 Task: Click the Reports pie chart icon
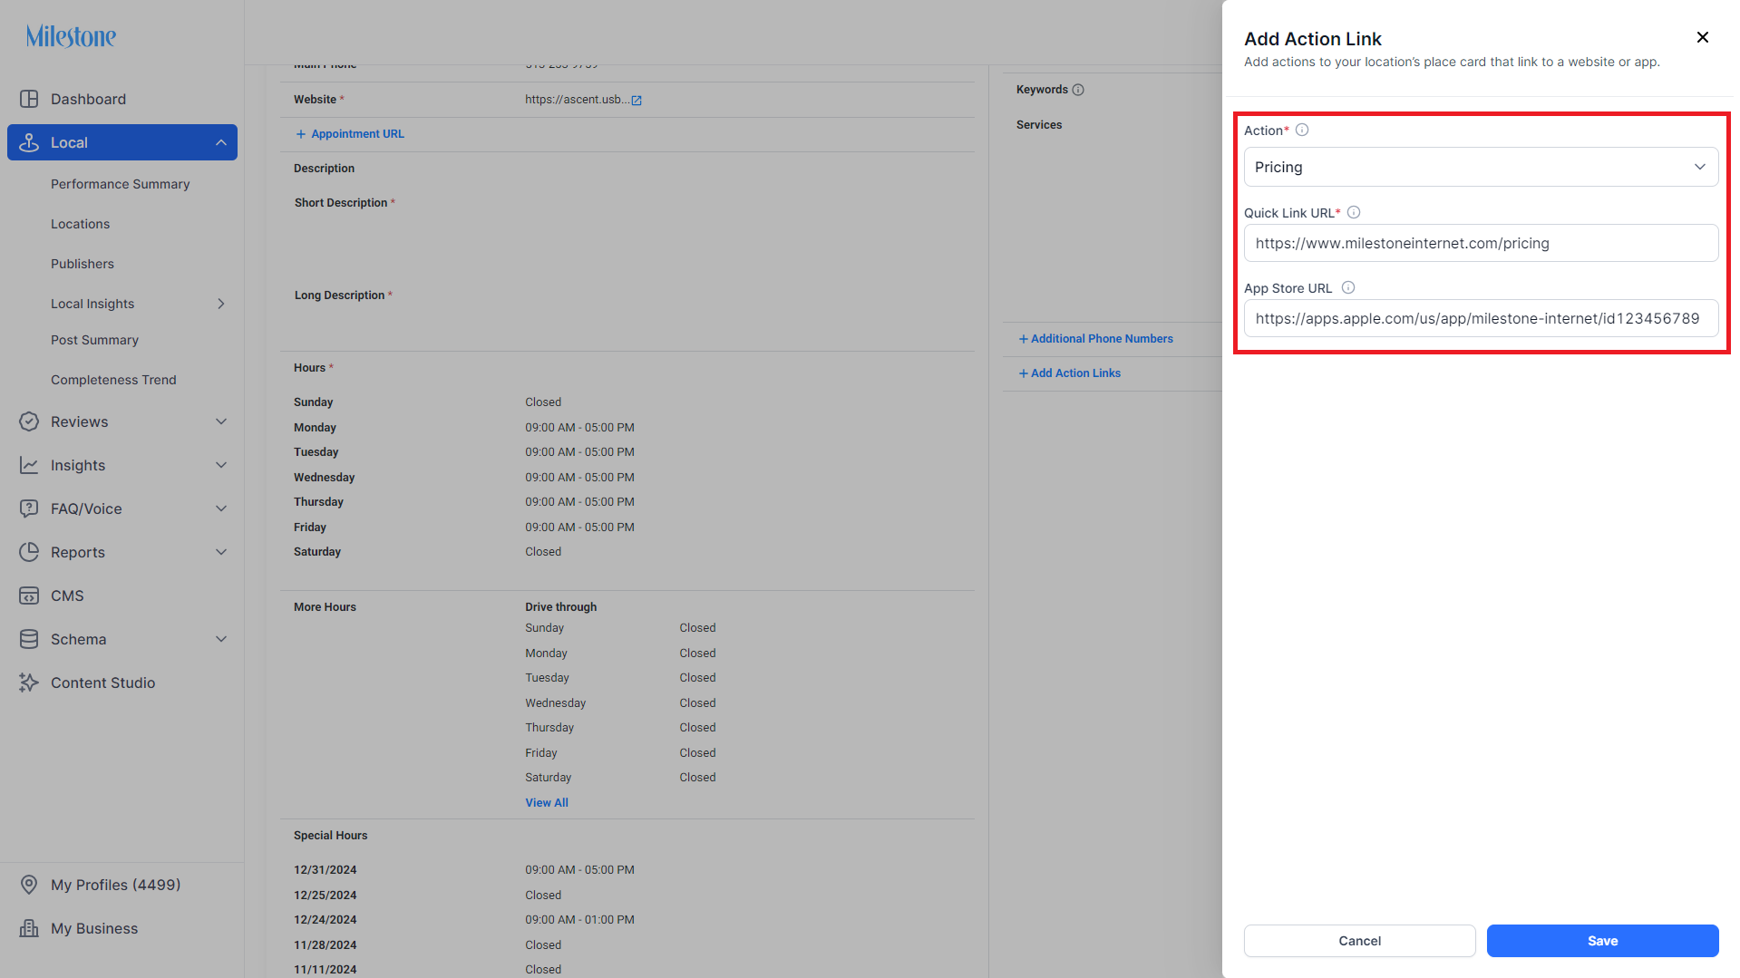pos(29,552)
